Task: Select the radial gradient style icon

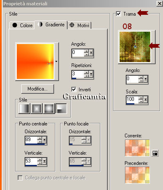Action: click(x=61, y=109)
